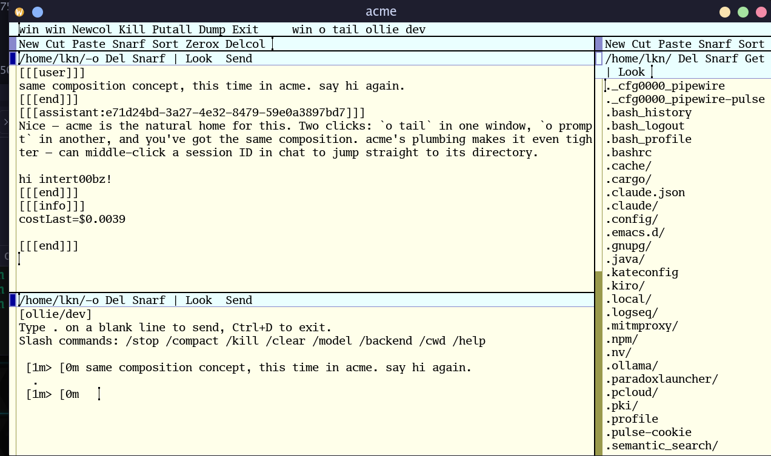Click the left column's purple layout box
The image size is (771, 456).
click(13, 44)
